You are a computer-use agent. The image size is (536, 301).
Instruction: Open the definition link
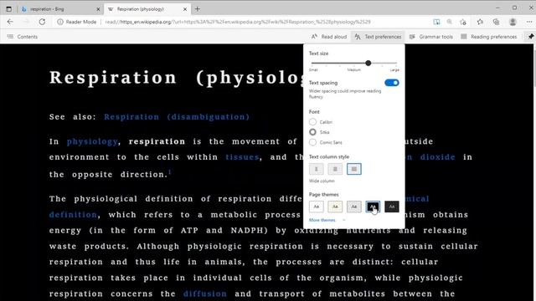73,215
